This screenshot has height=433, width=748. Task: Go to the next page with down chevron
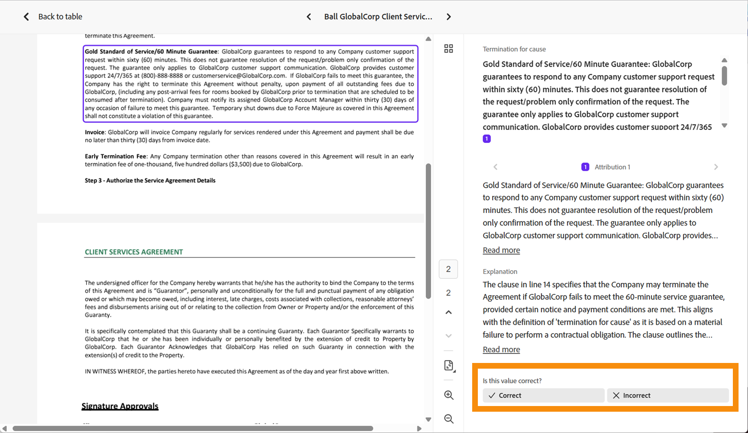coord(449,336)
